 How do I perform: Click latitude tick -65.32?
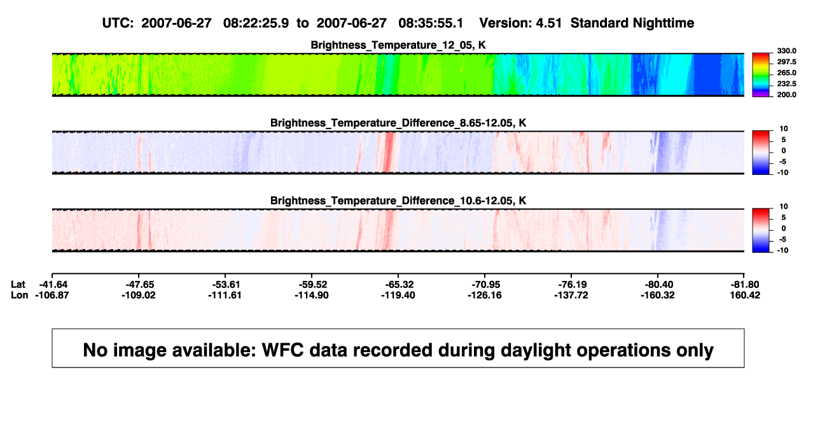(x=398, y=284)
